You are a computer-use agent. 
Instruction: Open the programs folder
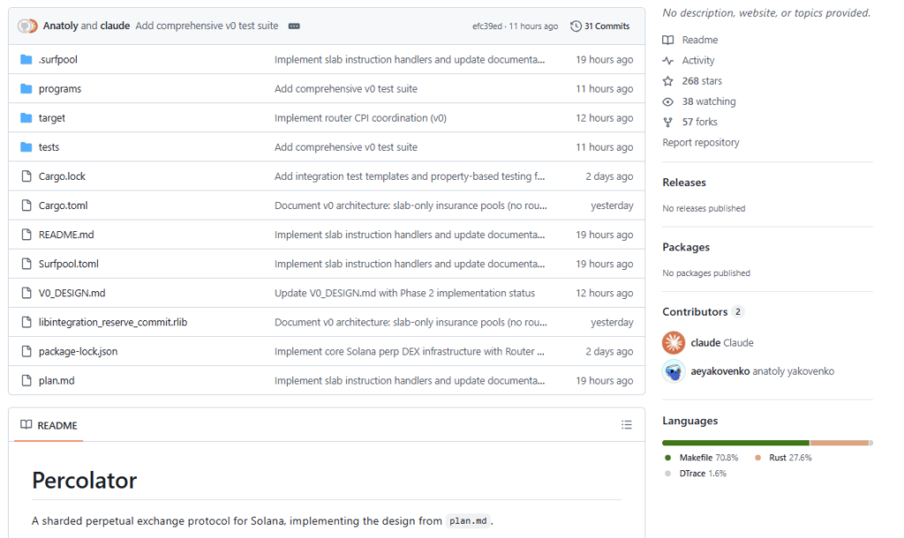pos(60,88)
